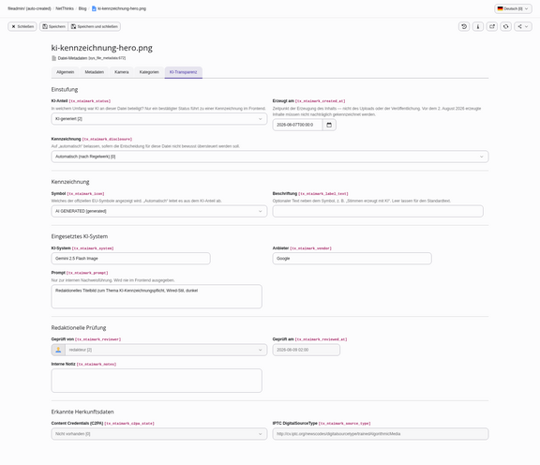The image size is (540, 465).
Task: Click the Einstufung section heading
Action: coord(65,90)
